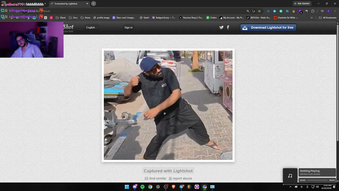This screenshot has width=339, height=191.
Task: Open the profile image bookmark
Action: 101,18
